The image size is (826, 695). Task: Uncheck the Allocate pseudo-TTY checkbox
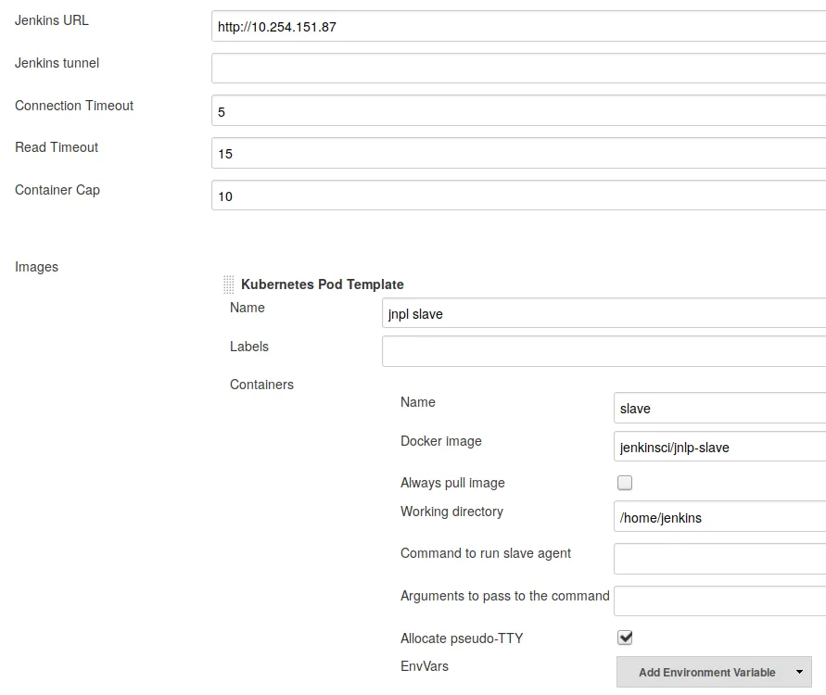[625, 638]
